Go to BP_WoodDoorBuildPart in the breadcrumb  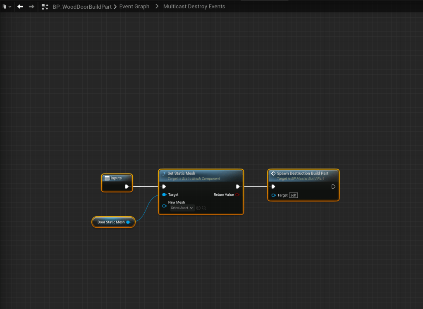pos(82,7)
